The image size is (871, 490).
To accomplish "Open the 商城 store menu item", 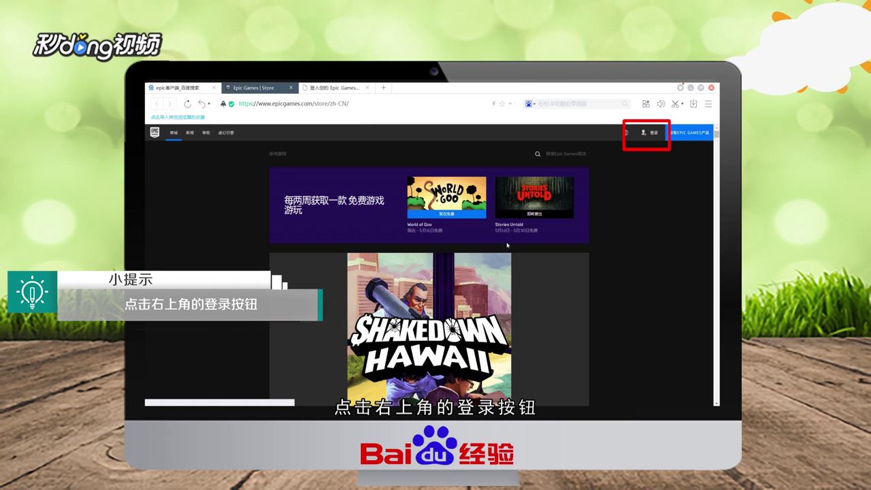I will point(174,133).
